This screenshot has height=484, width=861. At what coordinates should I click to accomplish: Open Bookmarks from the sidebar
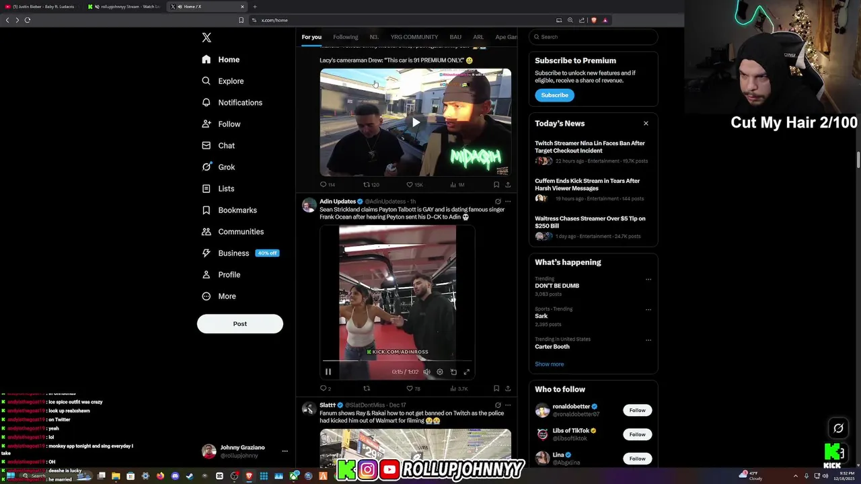pos(230,210)
